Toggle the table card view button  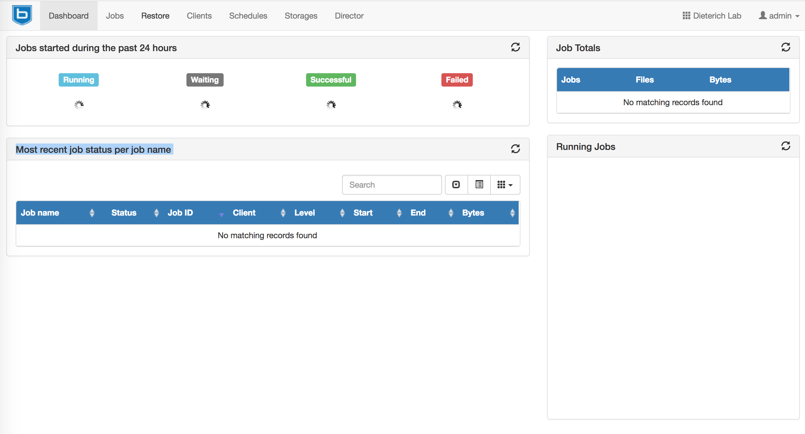[479, 184]
